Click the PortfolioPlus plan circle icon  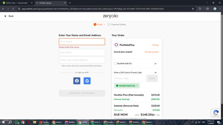tap(116, 45)
